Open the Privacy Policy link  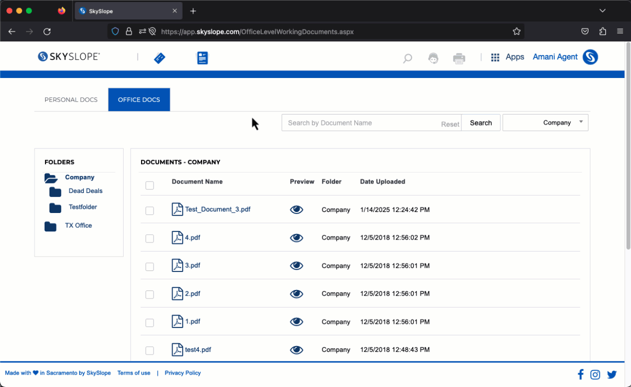(x=183, y=373)
